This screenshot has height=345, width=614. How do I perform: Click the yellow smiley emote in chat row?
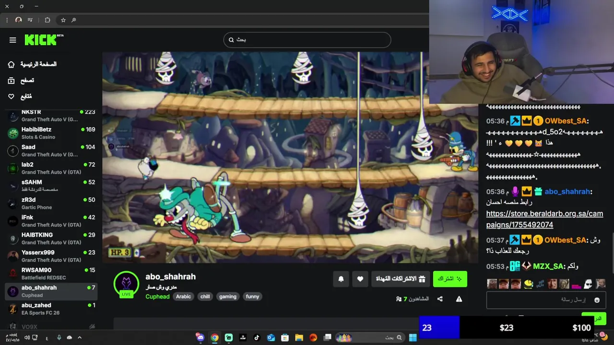[x=529, y=284]
